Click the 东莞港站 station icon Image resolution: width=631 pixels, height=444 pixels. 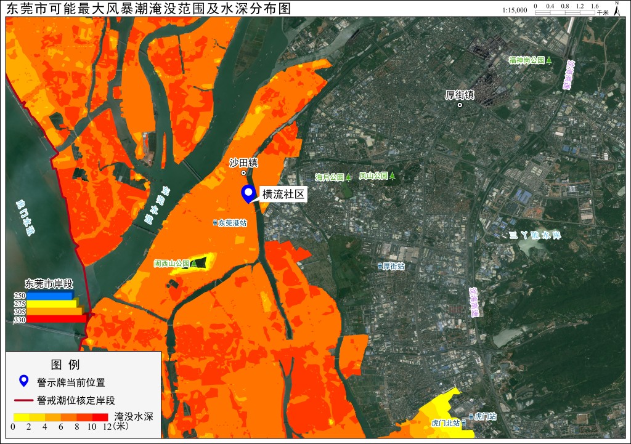[215, 222]
